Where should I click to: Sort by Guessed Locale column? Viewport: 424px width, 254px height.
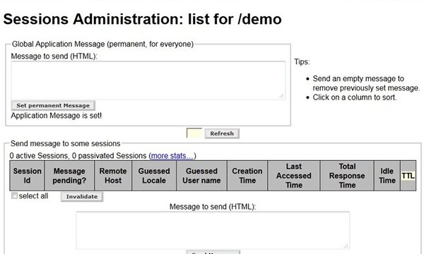tap(154, 176)
